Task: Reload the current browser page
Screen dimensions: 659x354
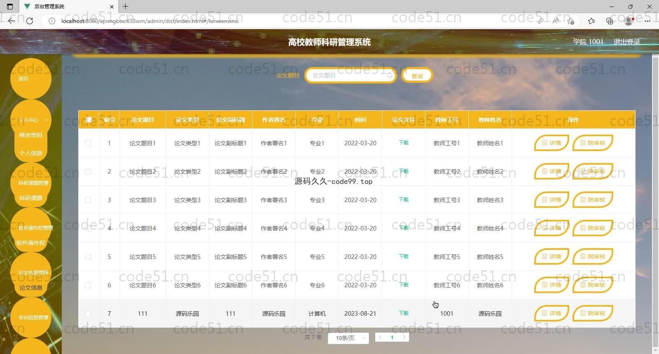Action: (30, 21)
